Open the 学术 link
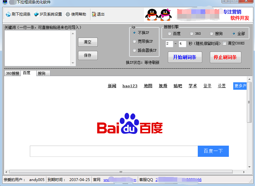The width and height of the screenshot is (255, 186). pos(193,86)
